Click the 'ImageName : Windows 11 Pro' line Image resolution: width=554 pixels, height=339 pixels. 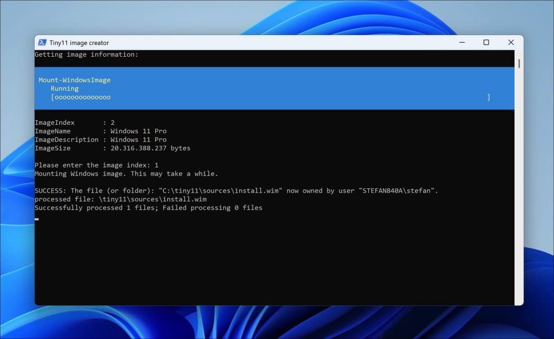(101, 131)
